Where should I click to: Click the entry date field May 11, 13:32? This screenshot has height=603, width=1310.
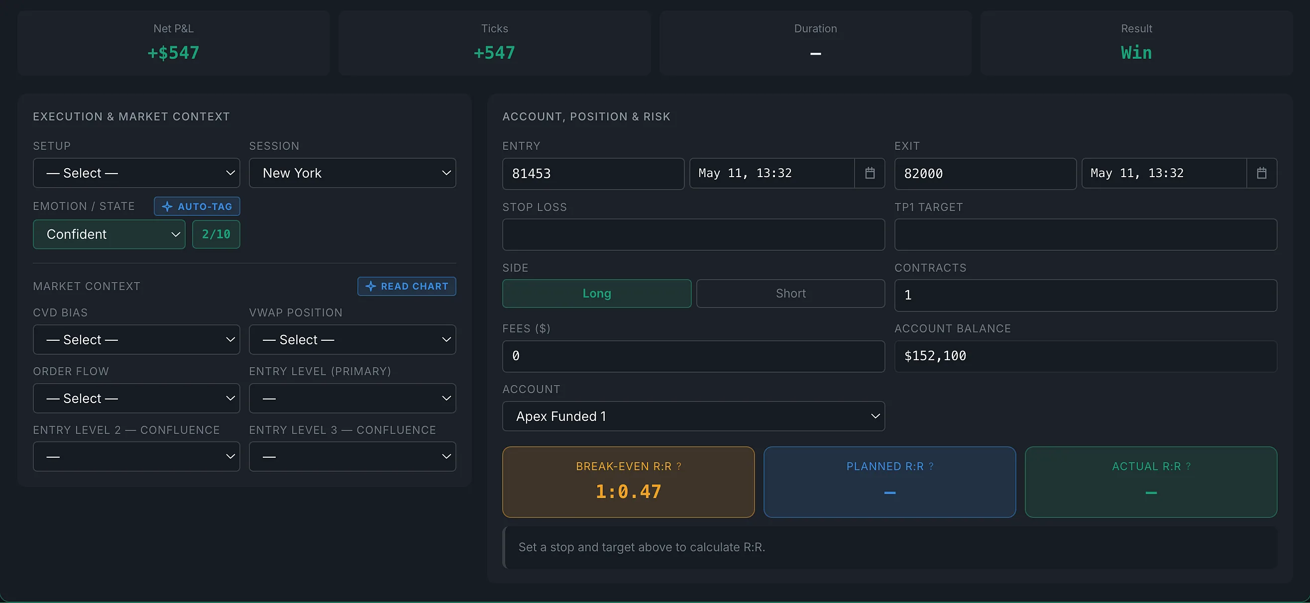772,173
